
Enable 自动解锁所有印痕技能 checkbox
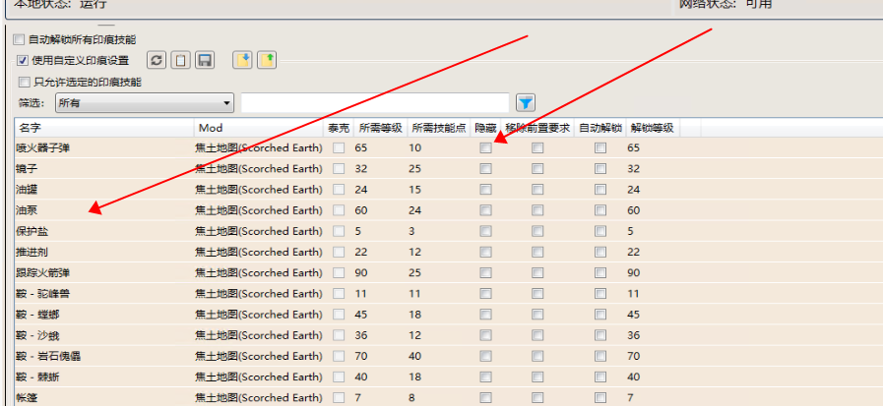[19, 40]
